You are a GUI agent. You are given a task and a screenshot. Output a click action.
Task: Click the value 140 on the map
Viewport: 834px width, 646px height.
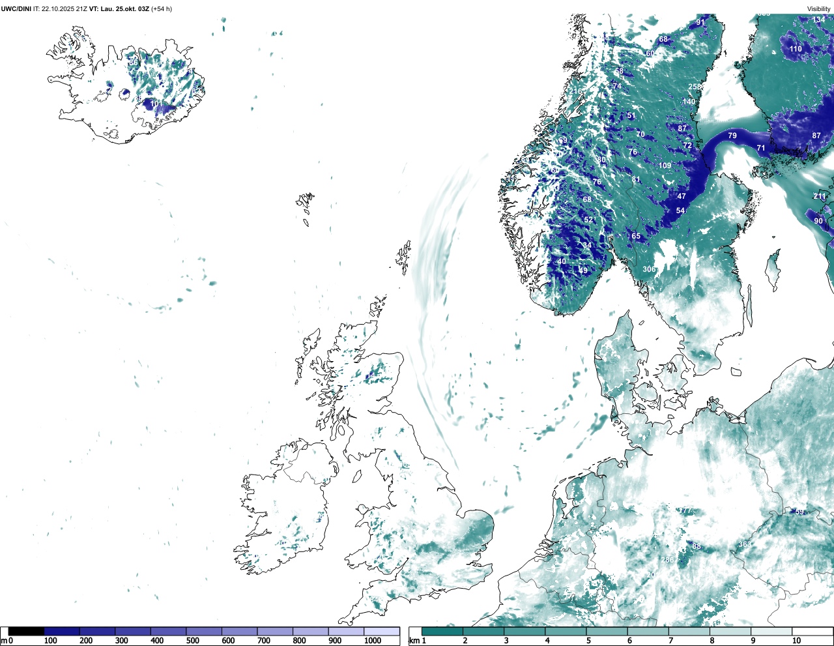tap(689, 102)
